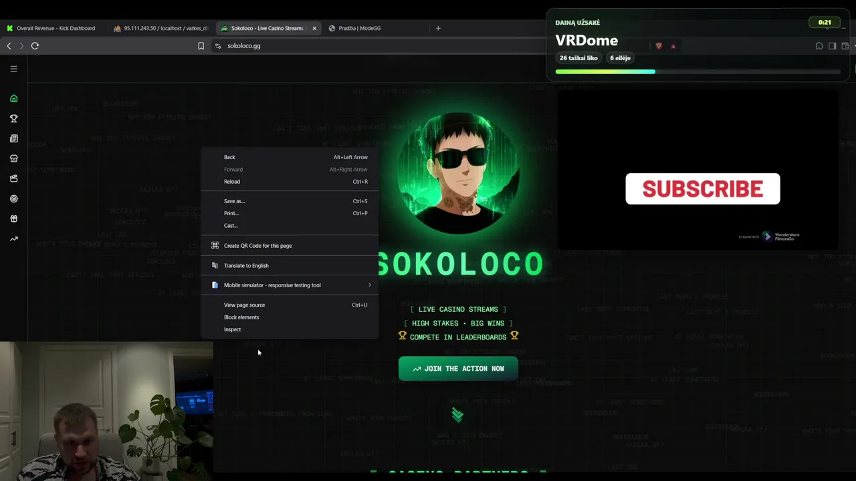
Task: Choose Reload in the context menu
Action: pyautogui.click(x=290, y=182)
